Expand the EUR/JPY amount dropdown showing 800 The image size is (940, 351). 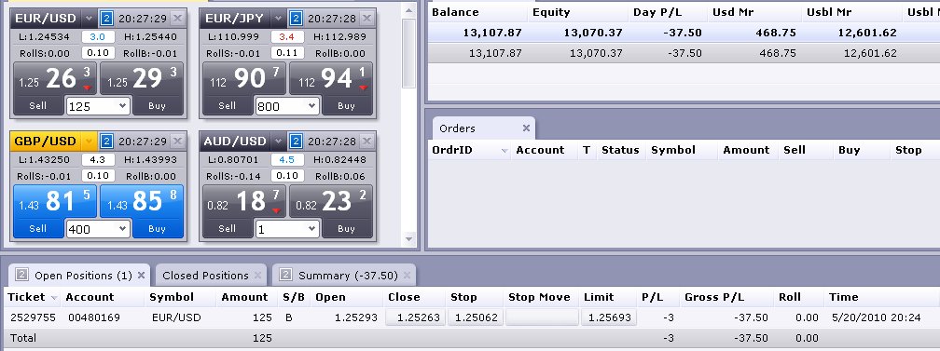(x=312, y=107)
